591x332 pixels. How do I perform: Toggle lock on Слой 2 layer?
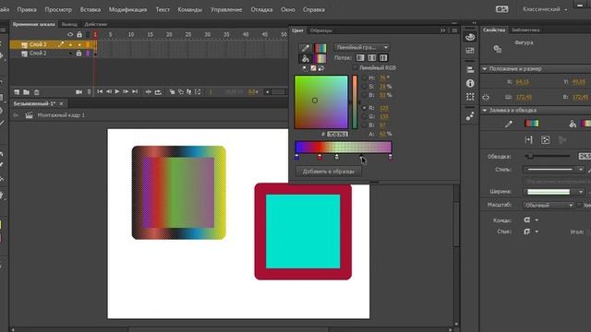point(78,53)
